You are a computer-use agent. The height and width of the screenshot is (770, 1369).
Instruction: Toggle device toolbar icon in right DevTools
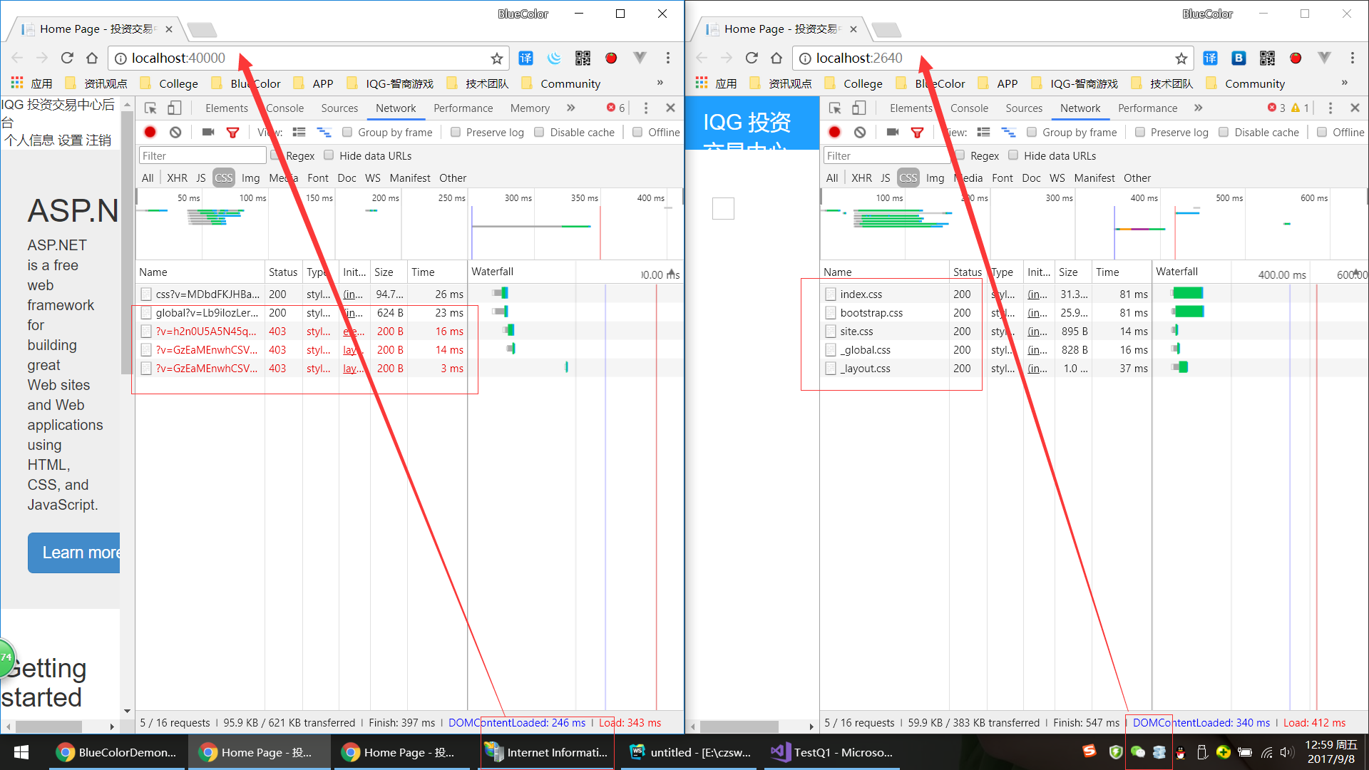[859, 108]
